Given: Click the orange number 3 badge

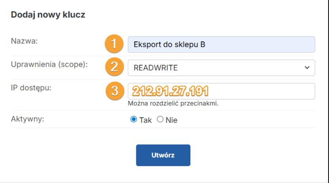Looking at the screenshot, I should coord(114,91).
